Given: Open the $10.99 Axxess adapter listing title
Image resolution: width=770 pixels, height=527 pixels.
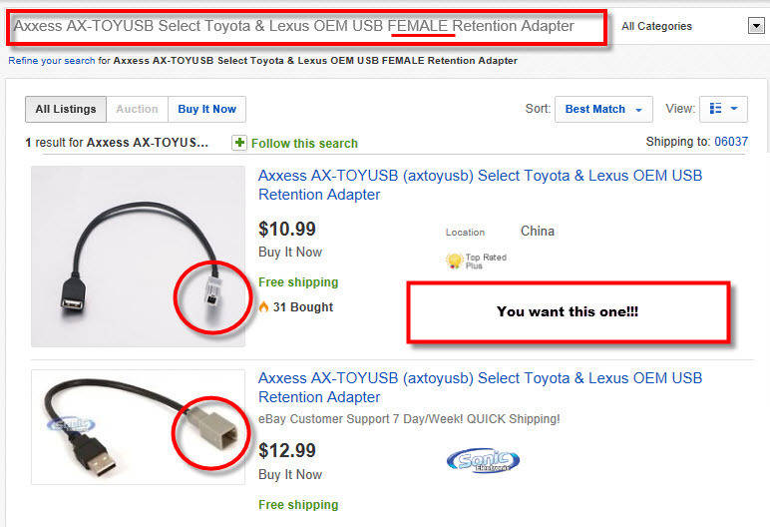Looking at the screenshot, I should pyautogui.click(x=480, y=185).
